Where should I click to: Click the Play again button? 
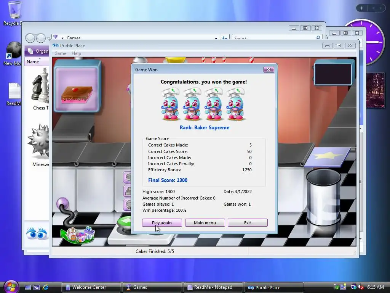[162, 223]
